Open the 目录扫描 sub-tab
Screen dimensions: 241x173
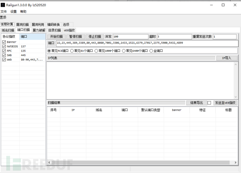(x=54, y=30)
